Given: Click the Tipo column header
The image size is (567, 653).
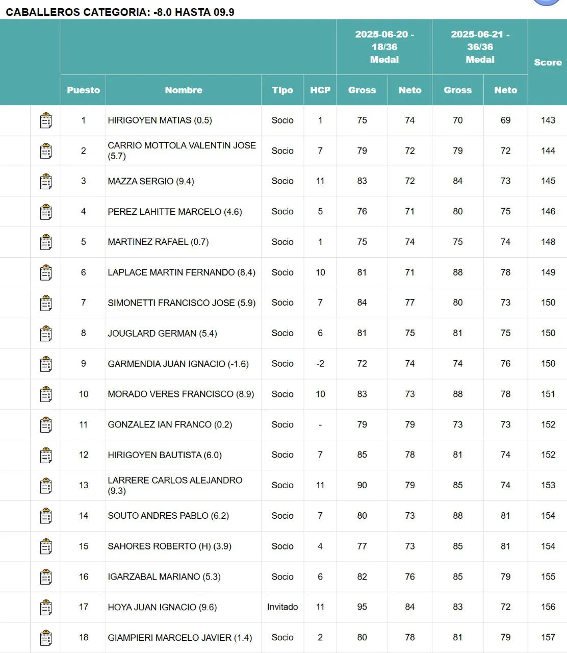Looking at the screenshot, I should point(282,90).
